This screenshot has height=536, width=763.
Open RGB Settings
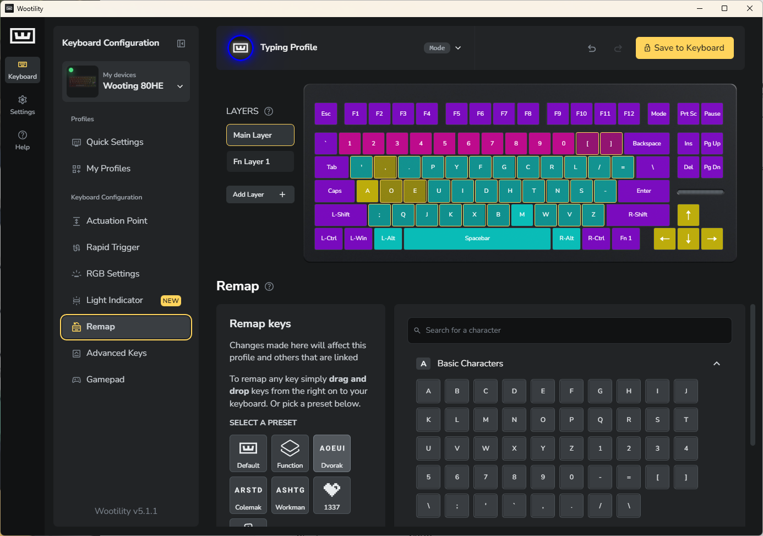pos(126,274)
